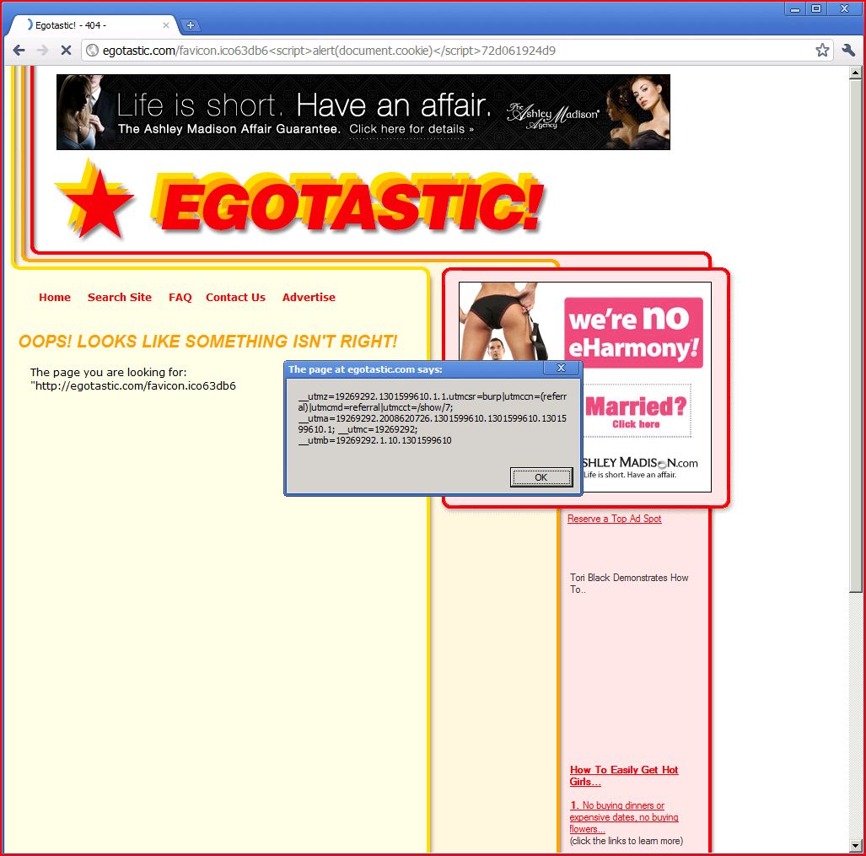Click the address bar URL field
The image size is (866, 856).
(x=455, y=51)
